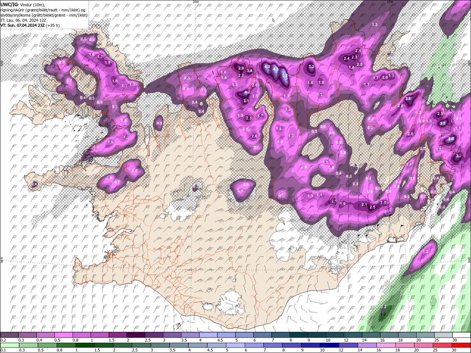Click the 3.8 snowfall value in the east
This screenshot has height=353, width=471.
tap(443, 124)
